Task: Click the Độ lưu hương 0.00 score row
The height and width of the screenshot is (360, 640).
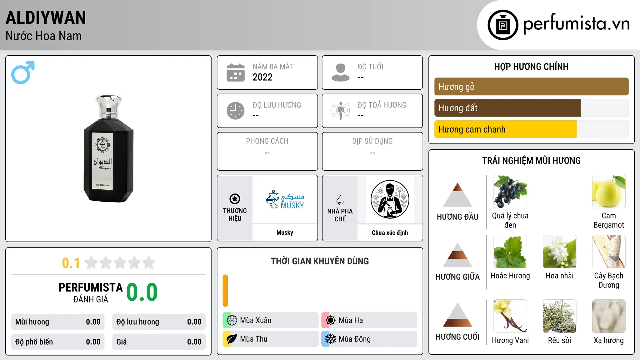Action: click(159, 322)
